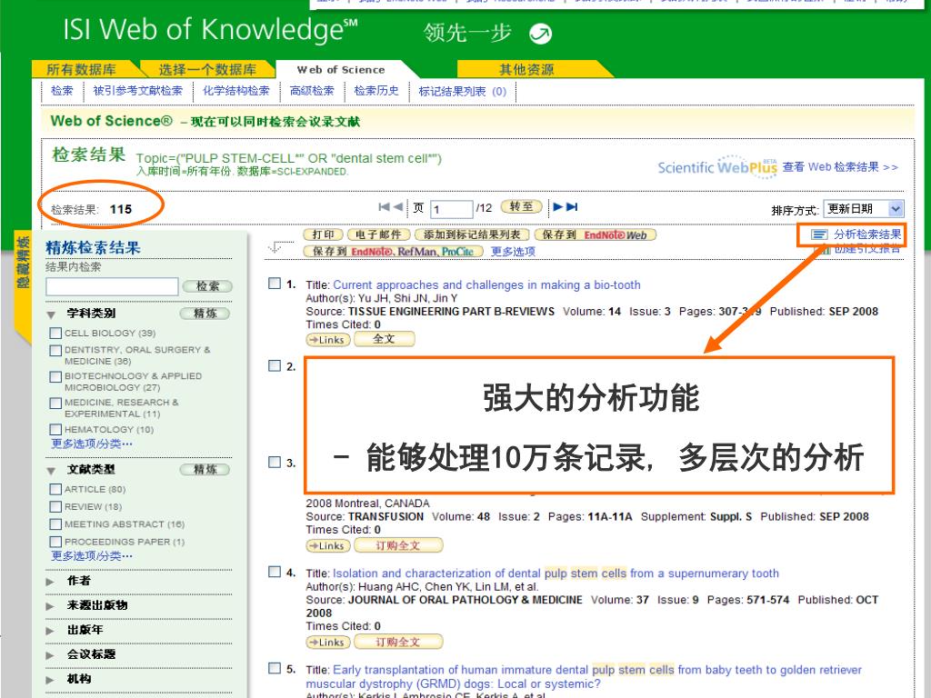931x698 pixels.
Task: Open 检索历史 search history
Action: tap(376, 91)
